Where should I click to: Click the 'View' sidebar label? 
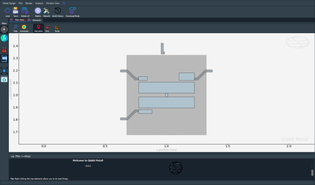click(x=4, y=23)
